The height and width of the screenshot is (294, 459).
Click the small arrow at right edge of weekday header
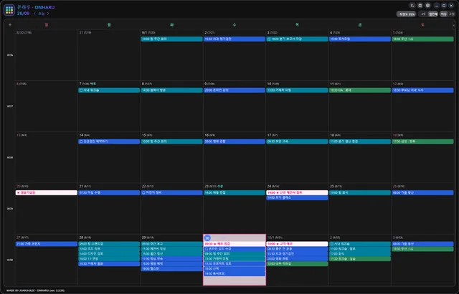[x=454, y=26]
